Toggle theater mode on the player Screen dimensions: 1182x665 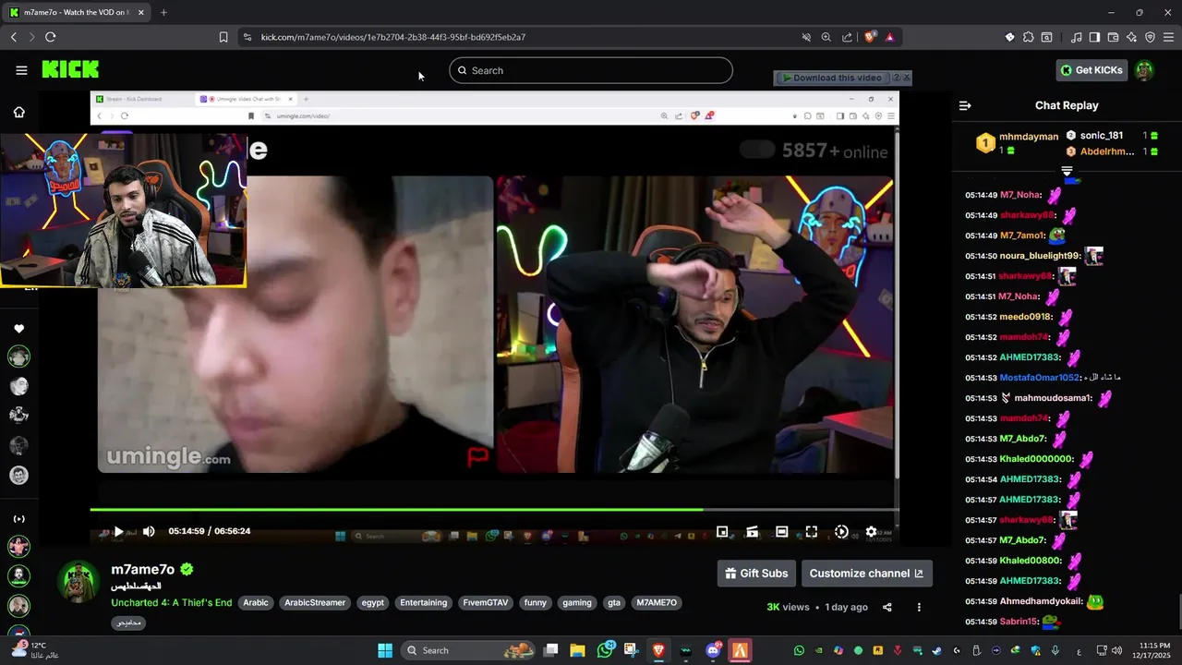click(x=781, y=531)
